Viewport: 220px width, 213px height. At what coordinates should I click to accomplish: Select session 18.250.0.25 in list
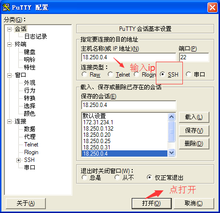tap(124, 141)
